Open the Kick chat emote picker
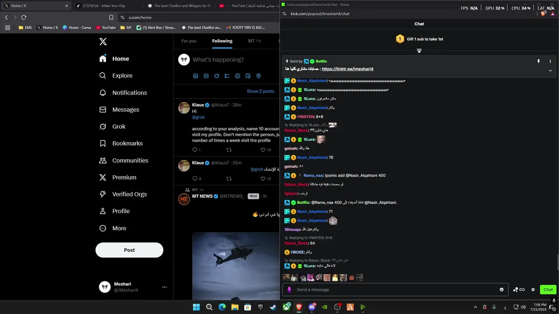 tap(501, 290)
